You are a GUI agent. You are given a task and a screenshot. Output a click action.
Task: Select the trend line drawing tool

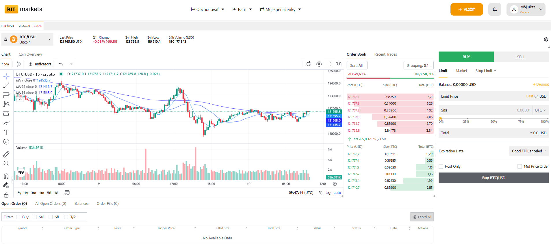tap(6, 86)
